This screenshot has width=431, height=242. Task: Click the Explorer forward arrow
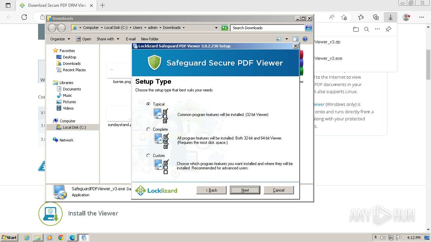coord(61,28)
